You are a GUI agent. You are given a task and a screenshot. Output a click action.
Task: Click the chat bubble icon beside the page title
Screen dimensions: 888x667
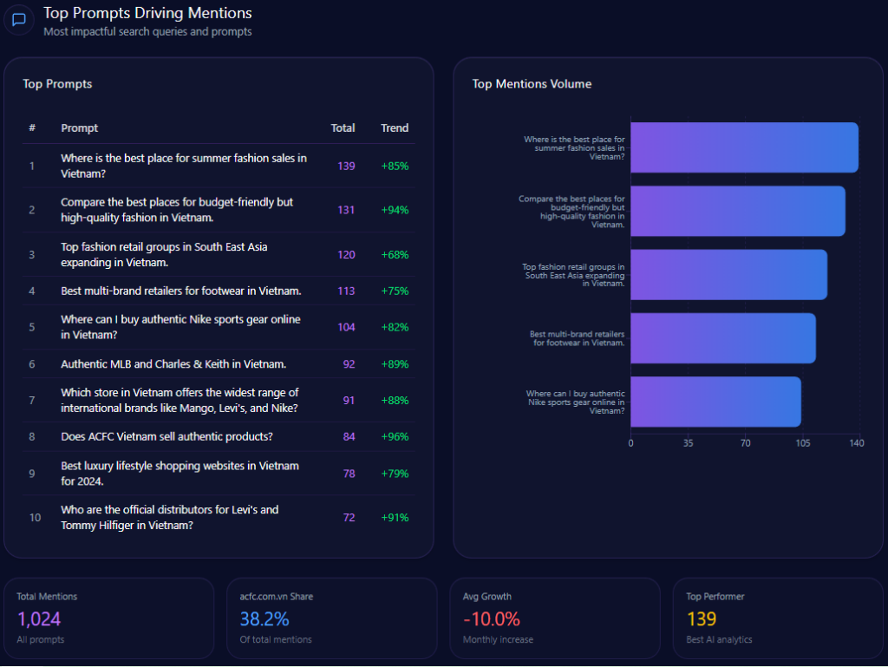19,20
